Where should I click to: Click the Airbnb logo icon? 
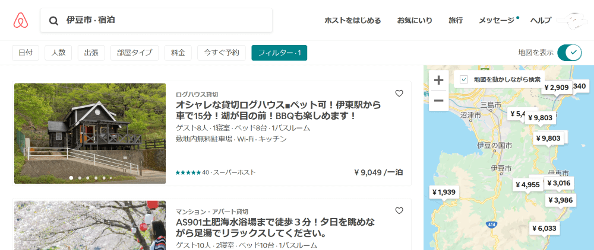pos(20,20)
